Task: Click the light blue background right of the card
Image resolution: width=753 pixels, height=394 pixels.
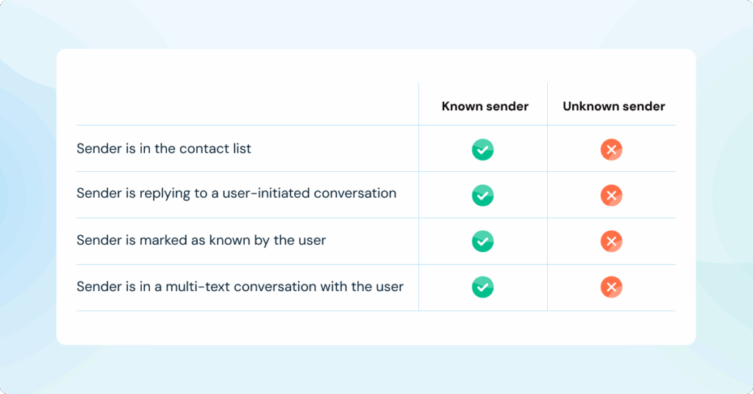Action: pyautogui.click(x=724, y=197)
